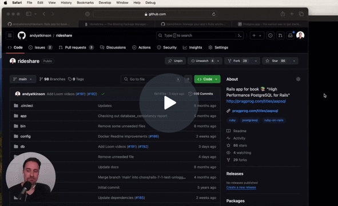Click the Safari privacy shield icon
The width and height of the screenshot is (338, 206).
[88, 14]
